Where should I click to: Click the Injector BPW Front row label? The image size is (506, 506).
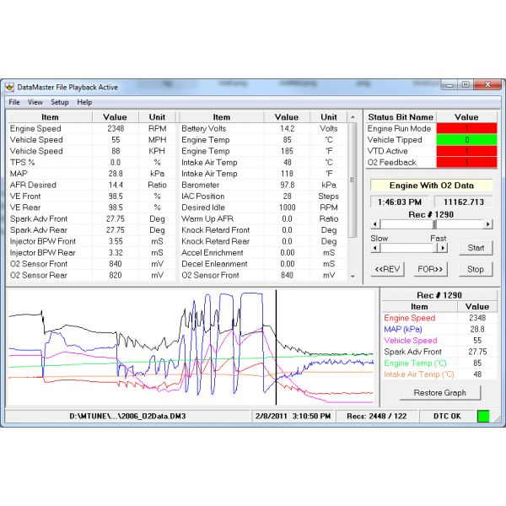[43, 241]
